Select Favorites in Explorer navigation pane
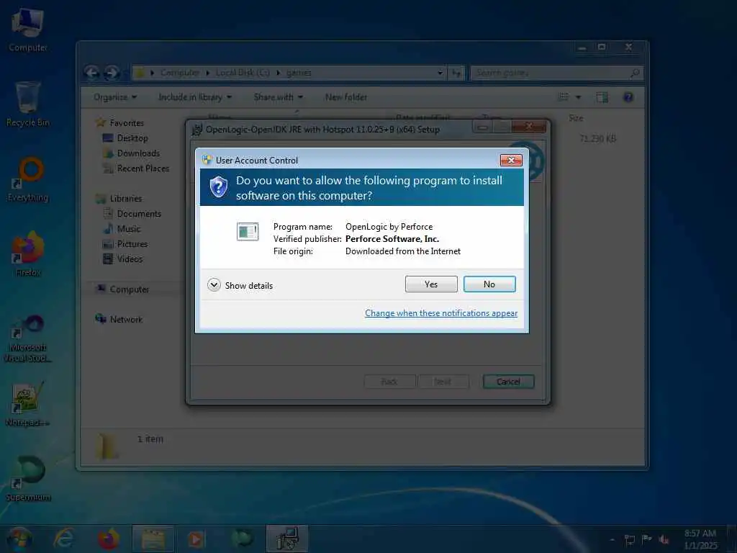 (127, 122)
